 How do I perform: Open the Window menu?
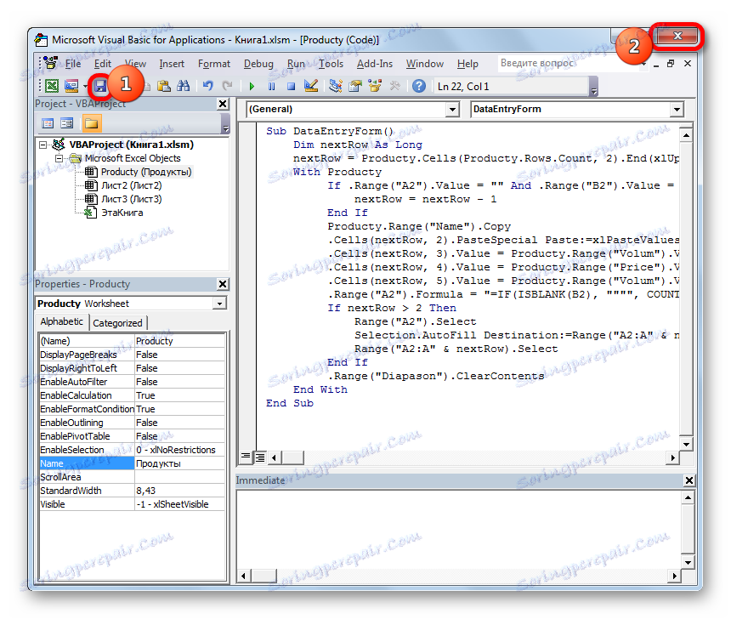point(425,64)
